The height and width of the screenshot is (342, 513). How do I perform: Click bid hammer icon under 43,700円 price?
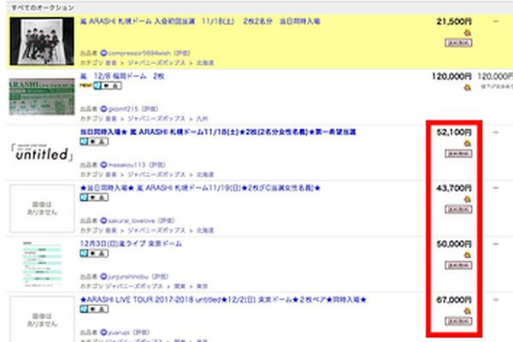tap(468, 199)
